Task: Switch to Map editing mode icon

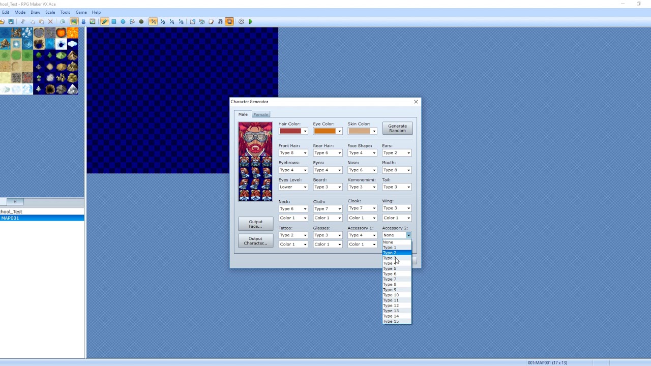Action: coord(74,21)
